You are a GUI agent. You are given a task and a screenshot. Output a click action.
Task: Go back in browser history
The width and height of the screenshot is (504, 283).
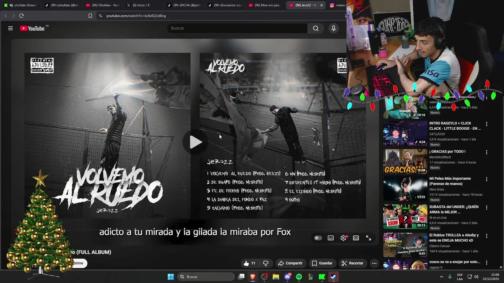click(6, 16)
